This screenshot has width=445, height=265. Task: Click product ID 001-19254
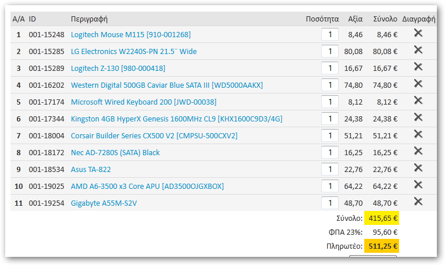coord(46,203)
